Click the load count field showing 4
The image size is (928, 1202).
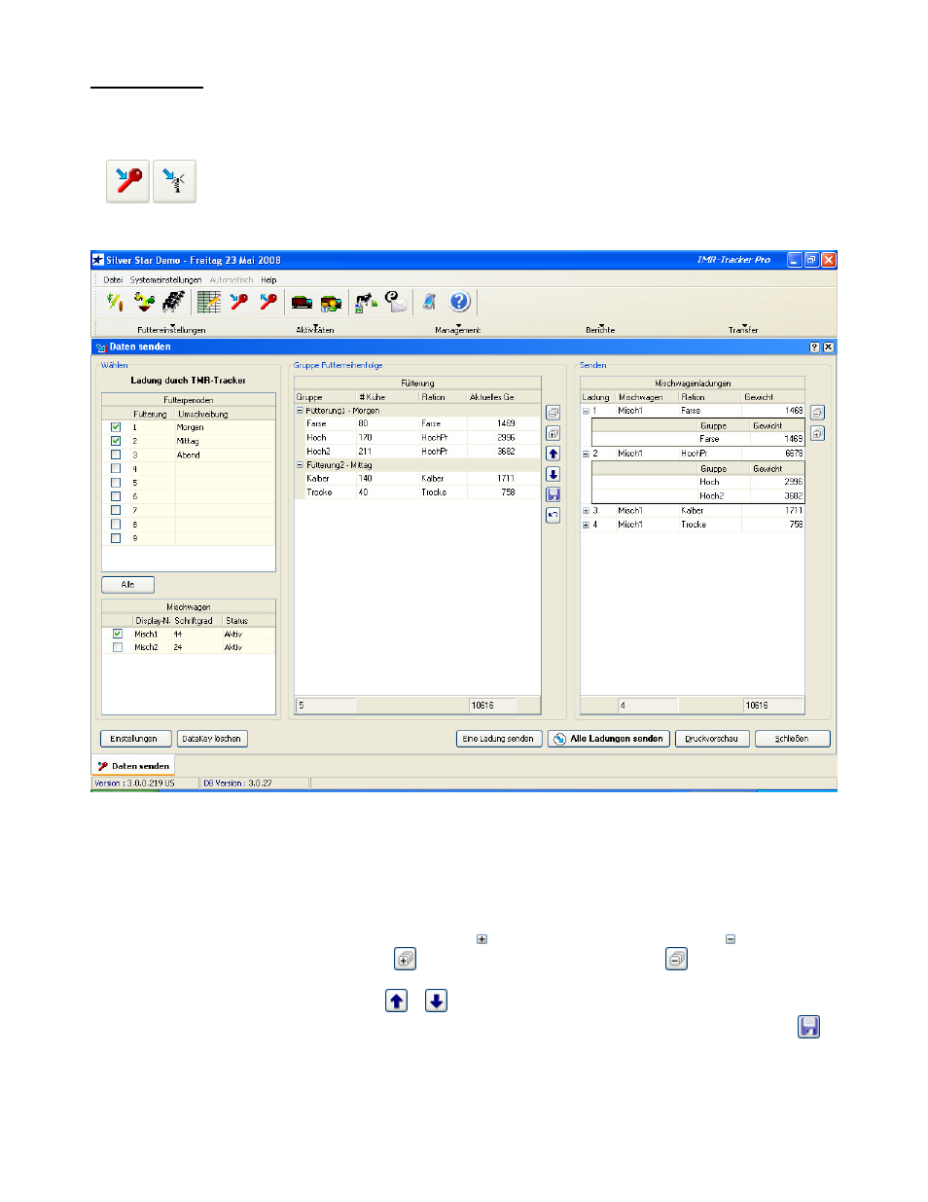(649, 706)
